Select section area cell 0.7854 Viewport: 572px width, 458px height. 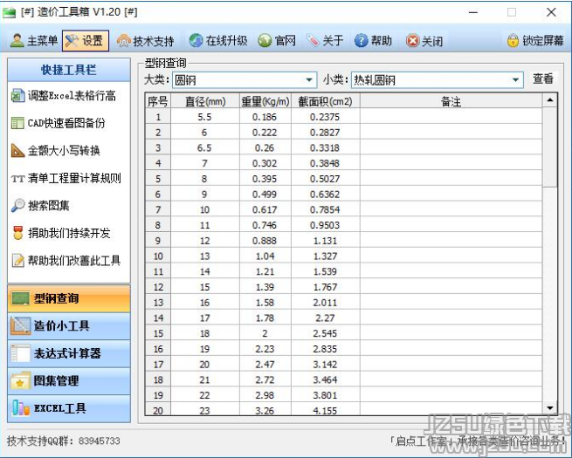[326, 210]
